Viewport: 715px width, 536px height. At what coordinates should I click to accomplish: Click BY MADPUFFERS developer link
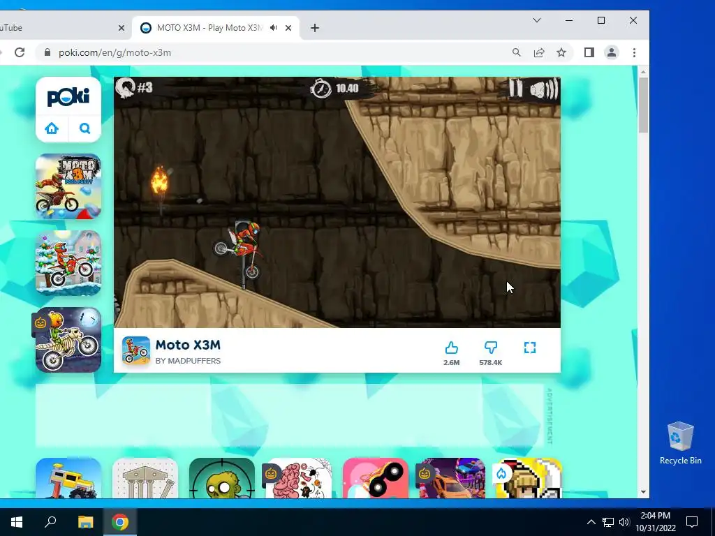tap(188, 361)
